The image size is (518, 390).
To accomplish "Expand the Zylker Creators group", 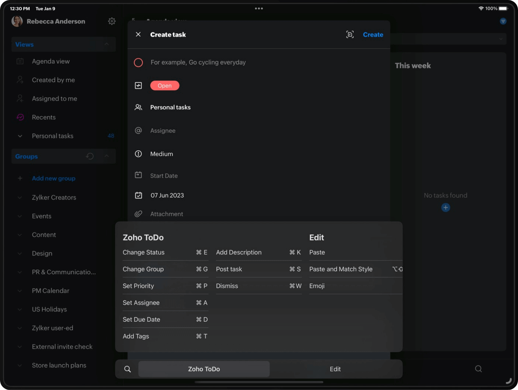I will point(20,198).
